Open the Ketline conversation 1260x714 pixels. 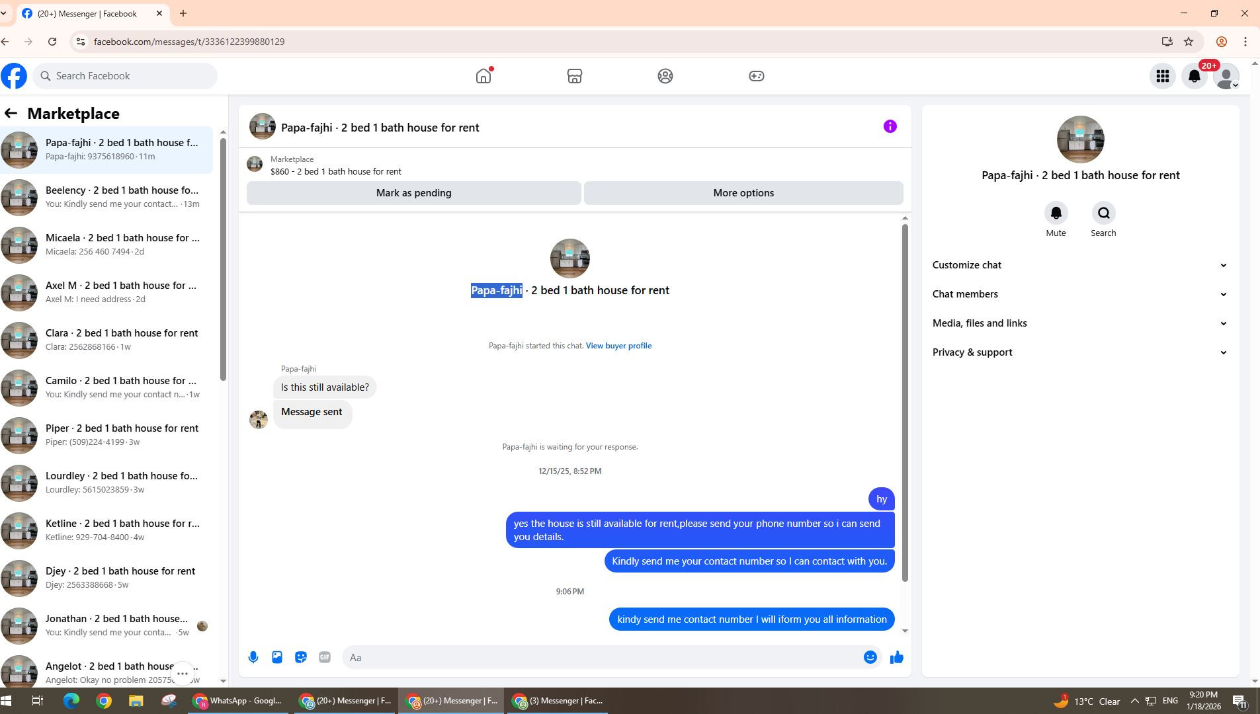pyautogui.click(x=106, y=530)
